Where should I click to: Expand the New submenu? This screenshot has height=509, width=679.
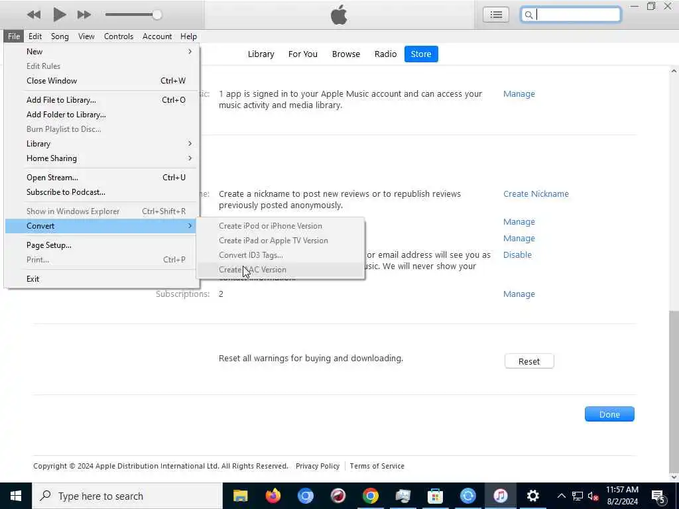(x=102, y=52)
